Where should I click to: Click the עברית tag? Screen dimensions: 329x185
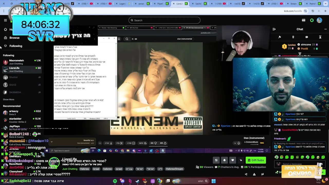coord(129,169)
